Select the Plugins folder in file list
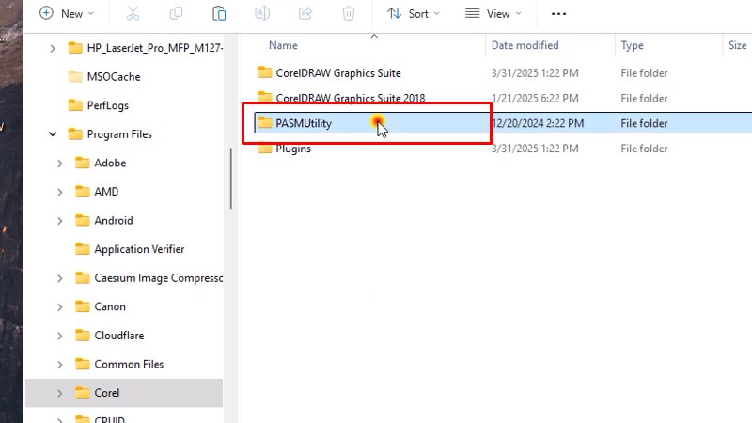 click(293, 149)
